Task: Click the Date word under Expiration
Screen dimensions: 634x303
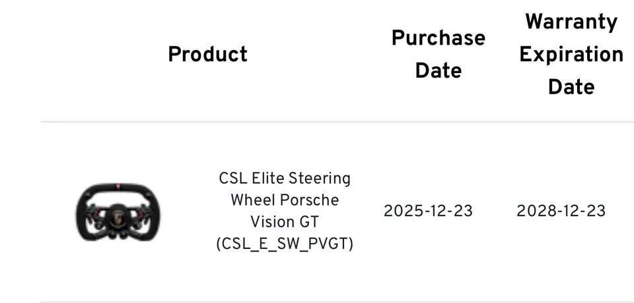Action: click(x=571, y=87)
